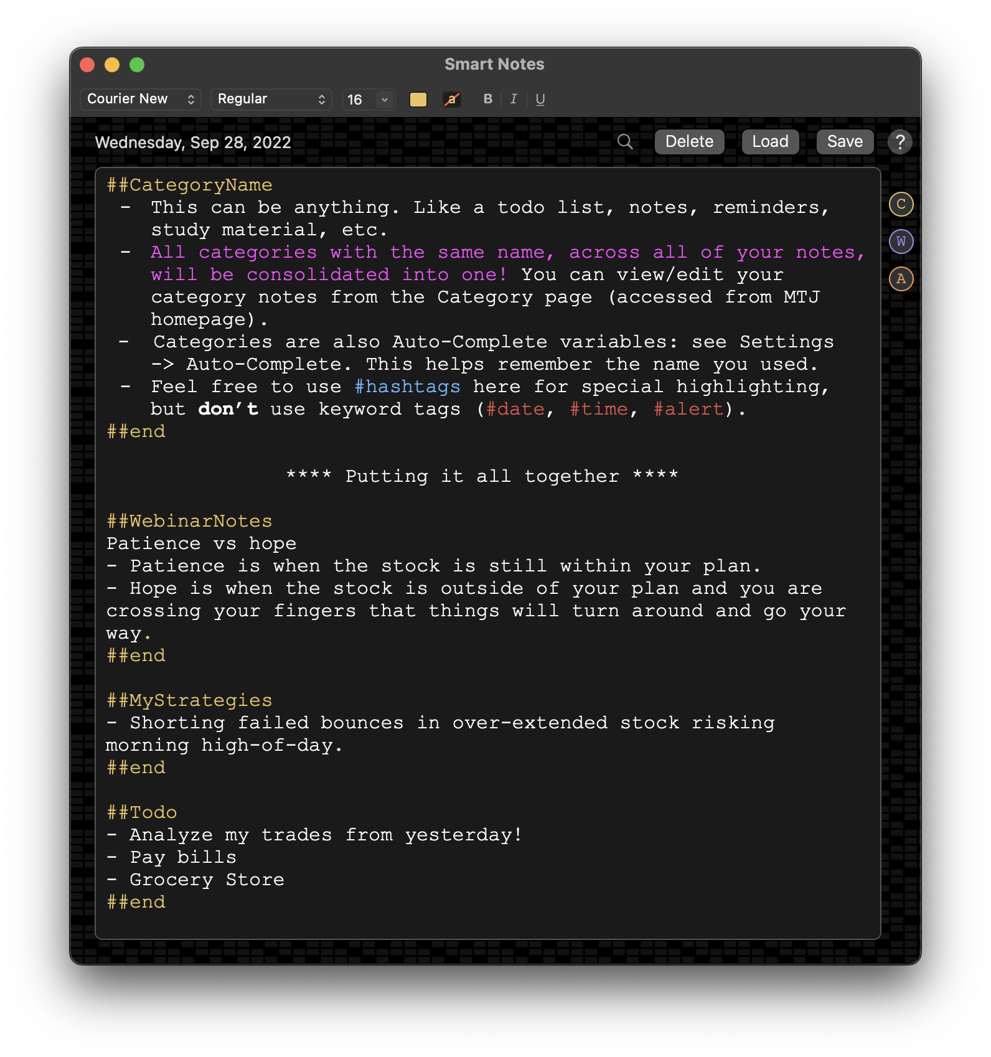Click the strikethrough 'a' clear color icon
The image size is (991, 1057).
tap(451, 100)
